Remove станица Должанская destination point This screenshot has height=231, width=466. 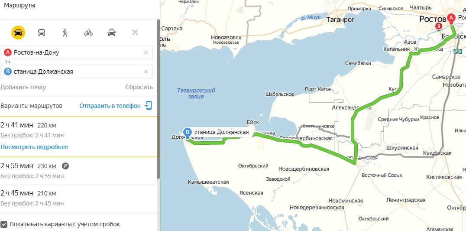pos(146,72)
